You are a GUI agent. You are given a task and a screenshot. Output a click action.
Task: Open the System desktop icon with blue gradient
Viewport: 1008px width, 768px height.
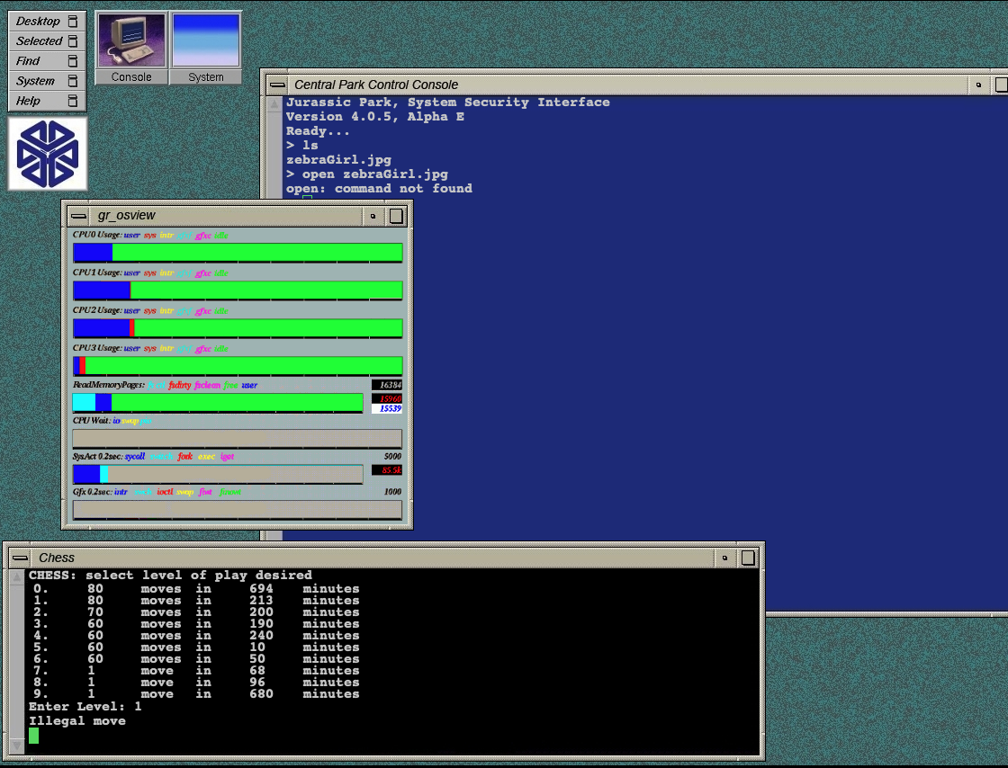206,49
